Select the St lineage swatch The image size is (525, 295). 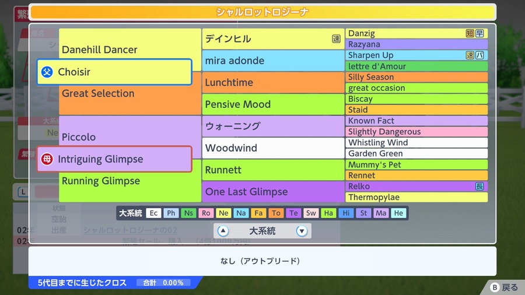click(x=363, y=213)
